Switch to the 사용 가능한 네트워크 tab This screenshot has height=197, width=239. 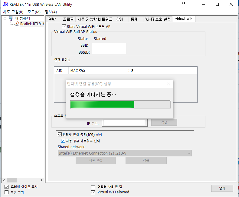click(x=95, y=19)
